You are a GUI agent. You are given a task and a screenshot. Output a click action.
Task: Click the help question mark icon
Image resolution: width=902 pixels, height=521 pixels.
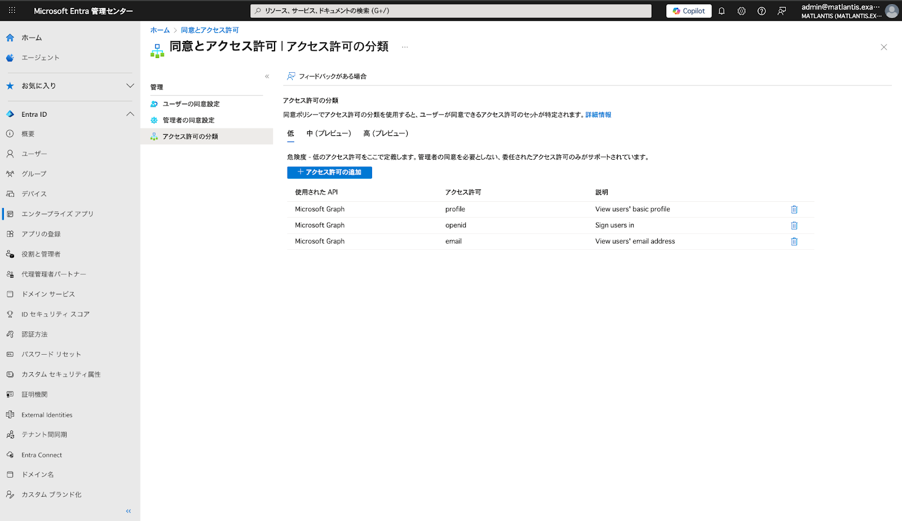[762, 11]
